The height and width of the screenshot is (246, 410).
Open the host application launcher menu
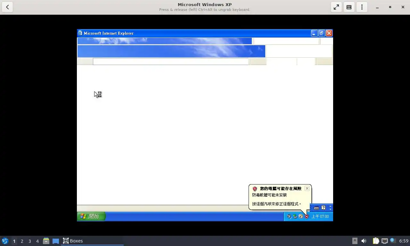pyautogui.click(x=5, y=241)
